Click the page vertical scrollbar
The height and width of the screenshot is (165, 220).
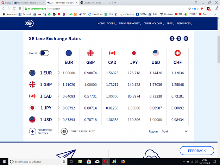[219, 50]
